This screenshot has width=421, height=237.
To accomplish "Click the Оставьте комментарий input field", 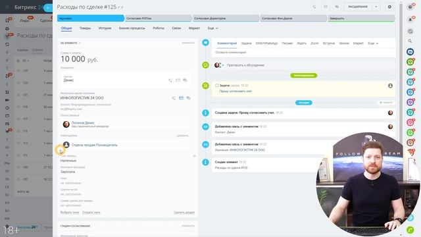I will [x=304, y=53].
